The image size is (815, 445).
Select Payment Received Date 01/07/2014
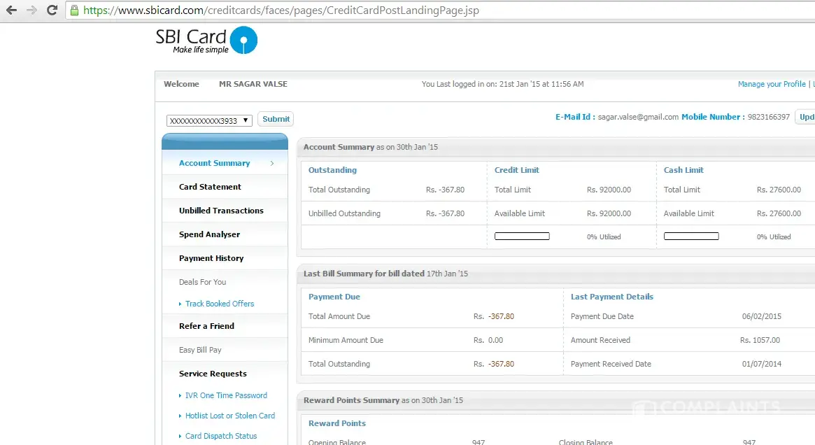tap(761, 365)
